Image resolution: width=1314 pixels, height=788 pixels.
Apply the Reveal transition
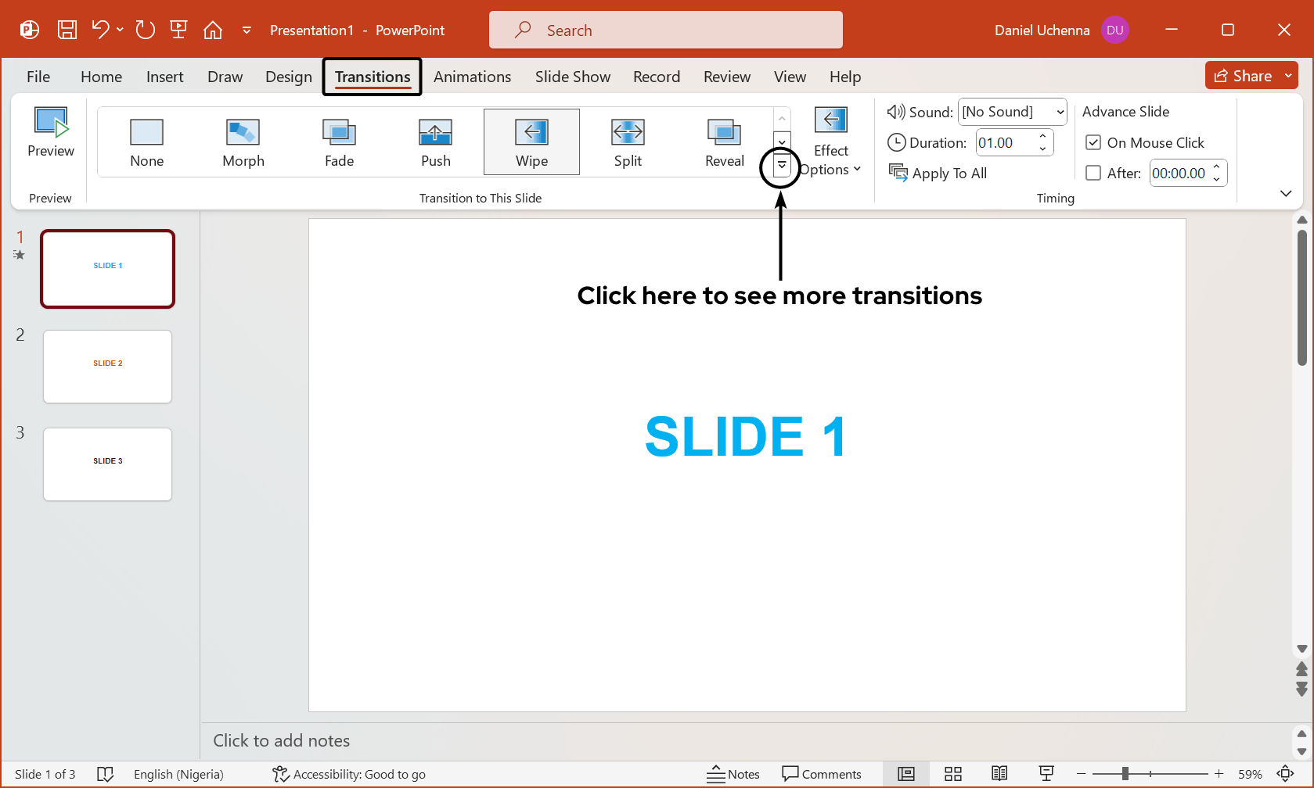tap(723, 141)
